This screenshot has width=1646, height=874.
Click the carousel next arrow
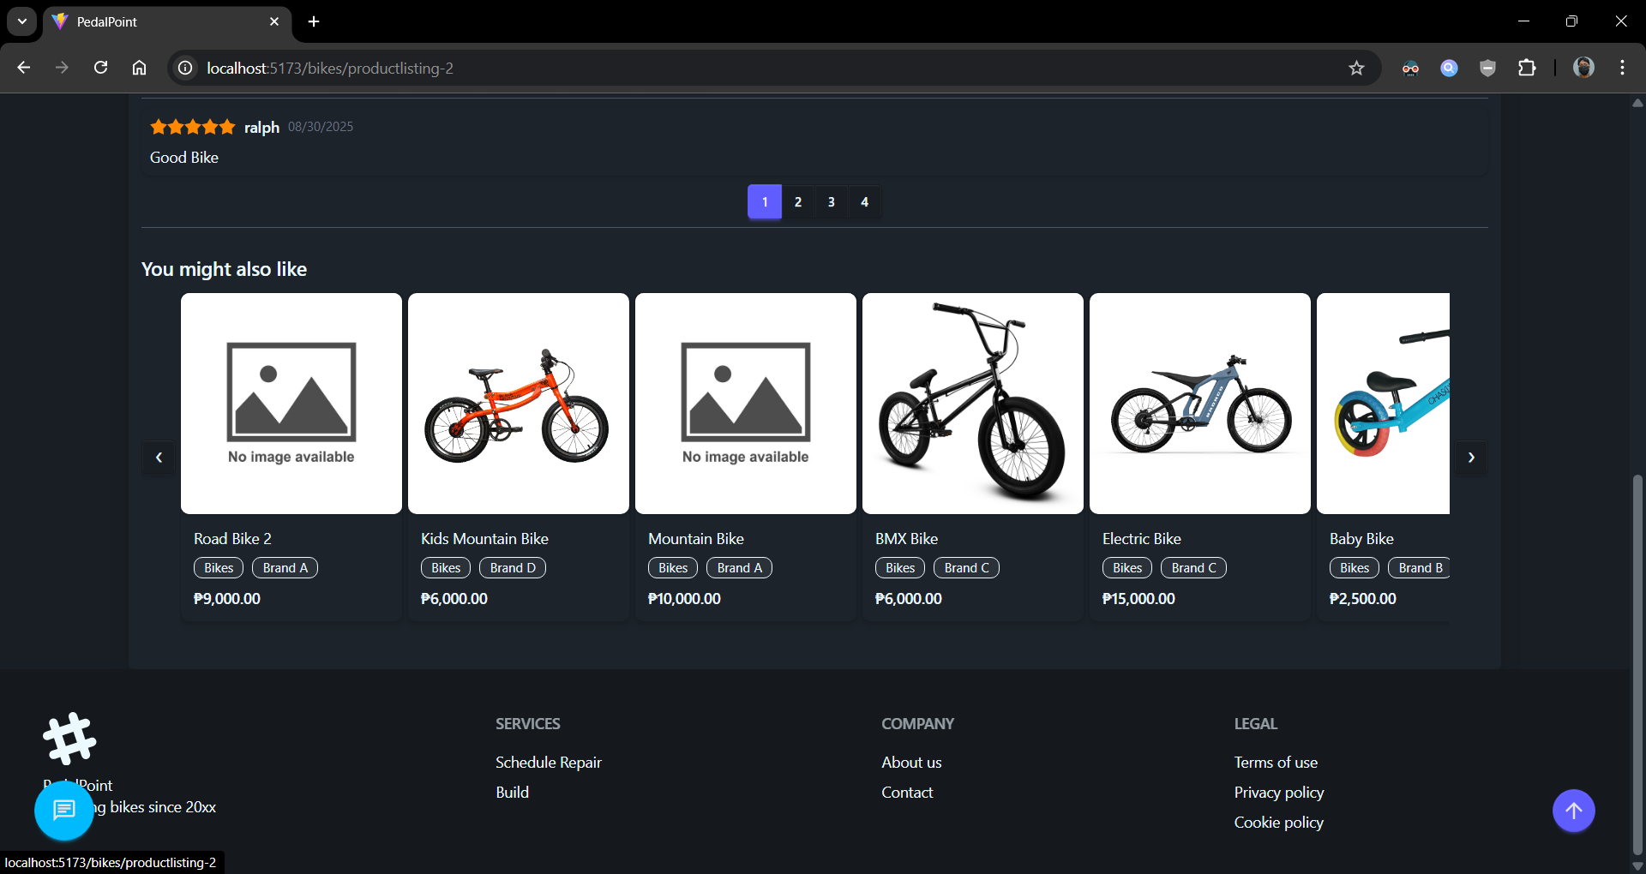[1471, 458]
